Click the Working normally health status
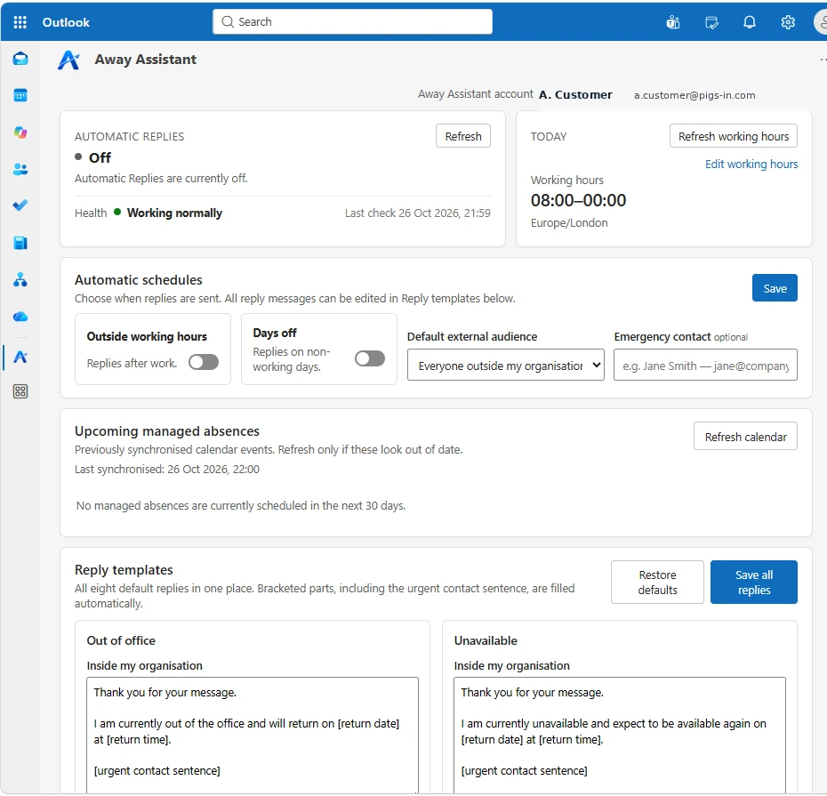The width and height of the screenshot is (827, 796). (x=174, y=213)
